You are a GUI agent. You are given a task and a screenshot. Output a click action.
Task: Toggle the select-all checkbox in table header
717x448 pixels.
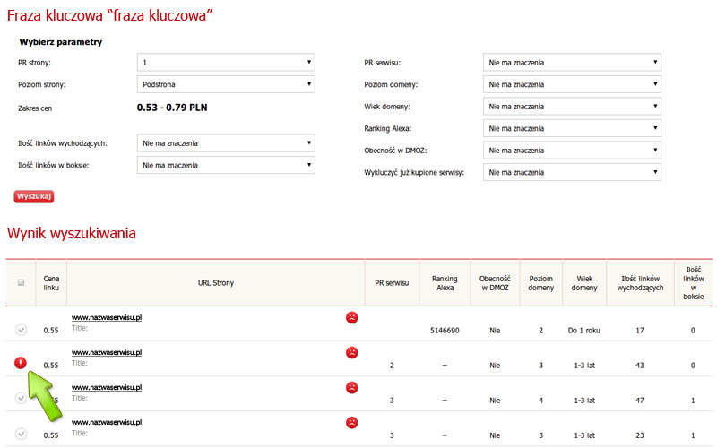pos(21,282)
